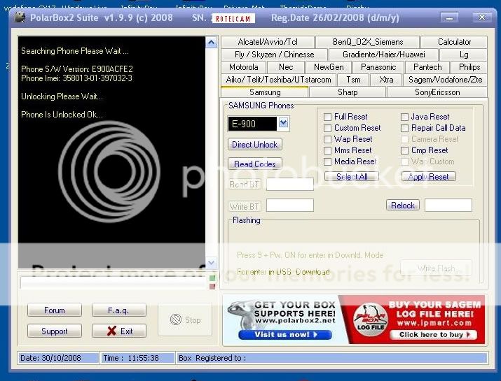Click the 'Phone Imei: 358013-01-397032-3' log line
The image size is (501, 381).
tap(76, 78)
